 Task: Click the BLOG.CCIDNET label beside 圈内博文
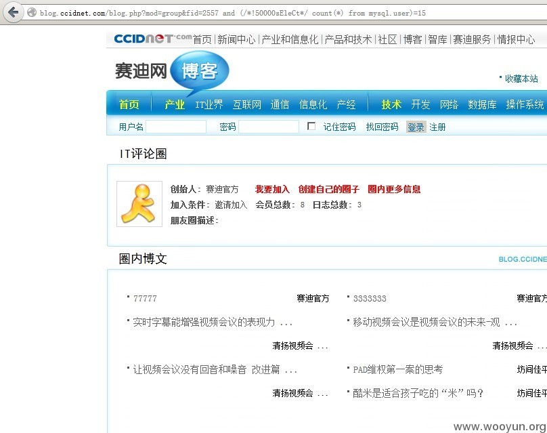click(x=523, y=259)
